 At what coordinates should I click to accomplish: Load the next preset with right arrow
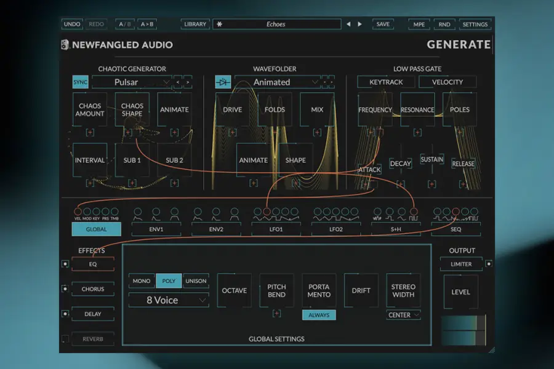[x=359, y=24]
